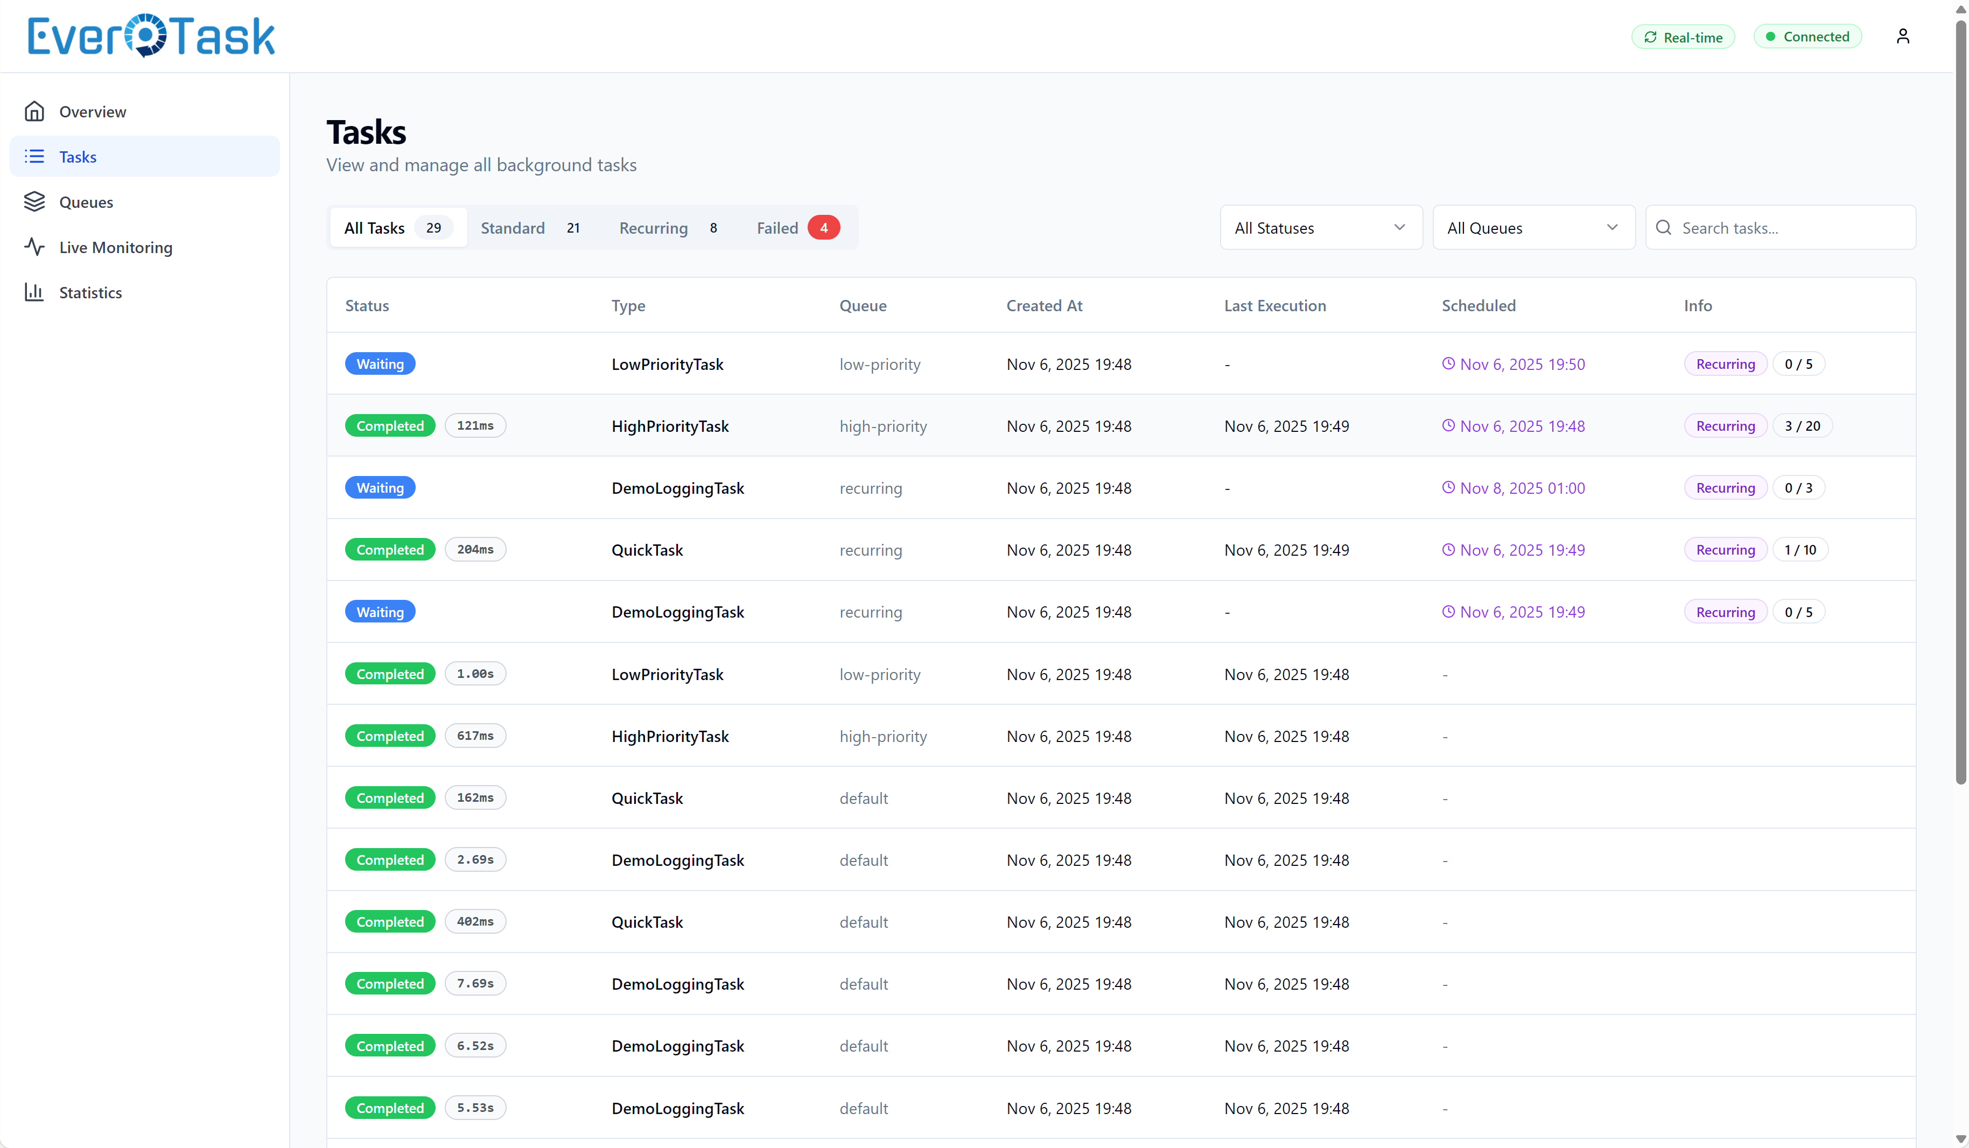Screen dimensions: 1969x1148
Task: Click the Waiting badge on LowPriorityTask
Action: 380,363
